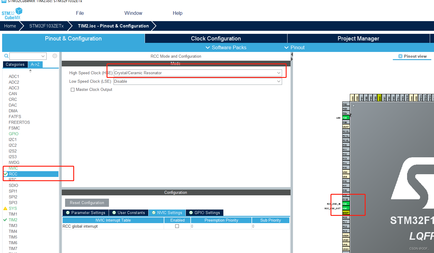Select pin PF10 on the chip
The width and height of the screenshot is (434, 253).
346,199
